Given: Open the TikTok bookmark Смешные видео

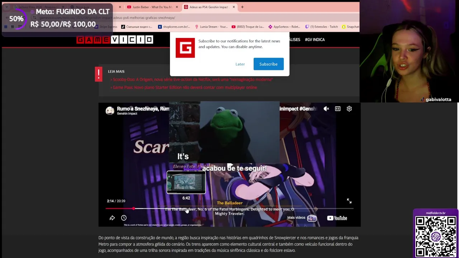Looking at the screenshot, I should (x=137, y=27).
